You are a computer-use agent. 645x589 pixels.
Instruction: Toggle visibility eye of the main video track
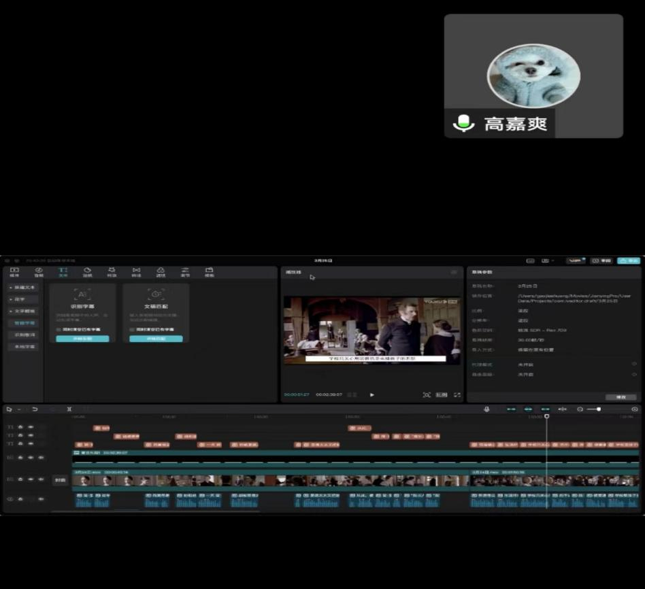(31, 479)
